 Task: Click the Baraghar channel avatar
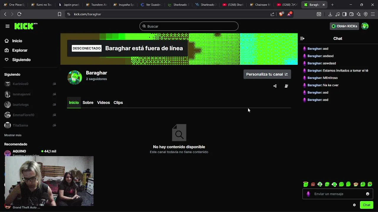(75, 77)
